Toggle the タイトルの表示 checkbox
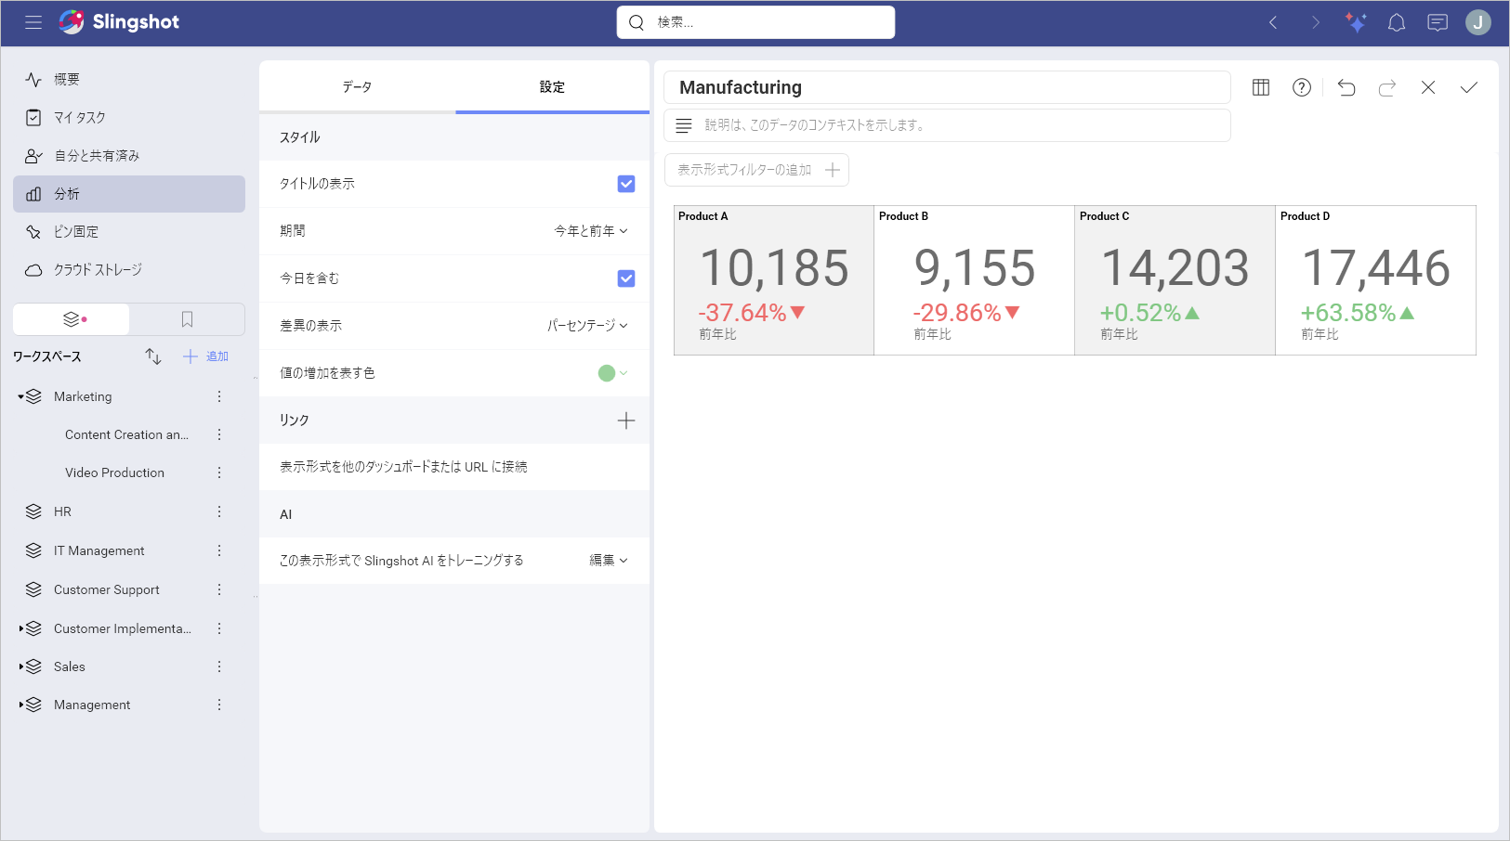Image resolution: width=1510 pixels, height=841 pixels. (626, 184)
